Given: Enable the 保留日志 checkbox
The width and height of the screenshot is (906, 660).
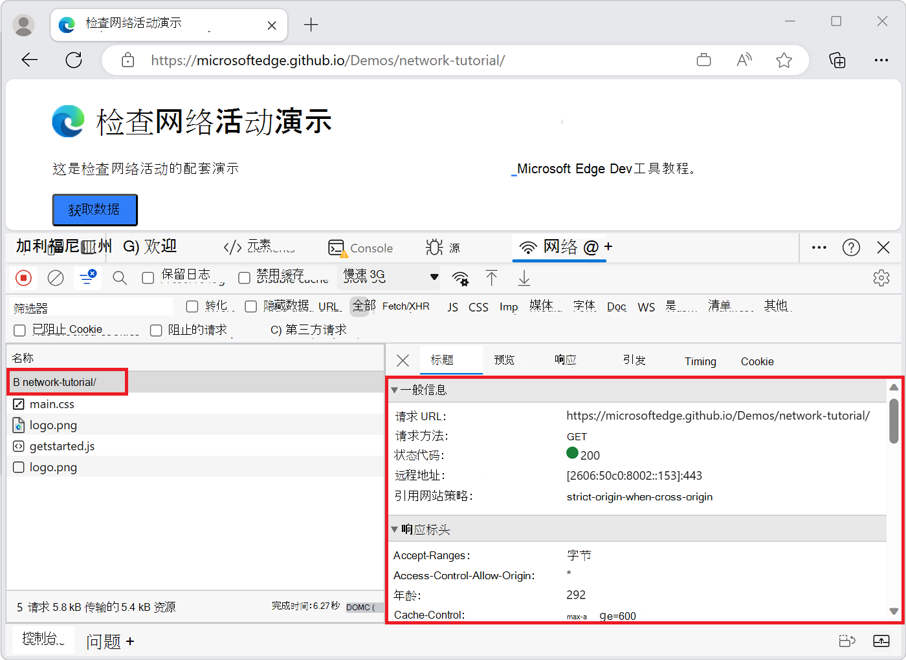Looking at the screenshot, I should pos(148,278).
